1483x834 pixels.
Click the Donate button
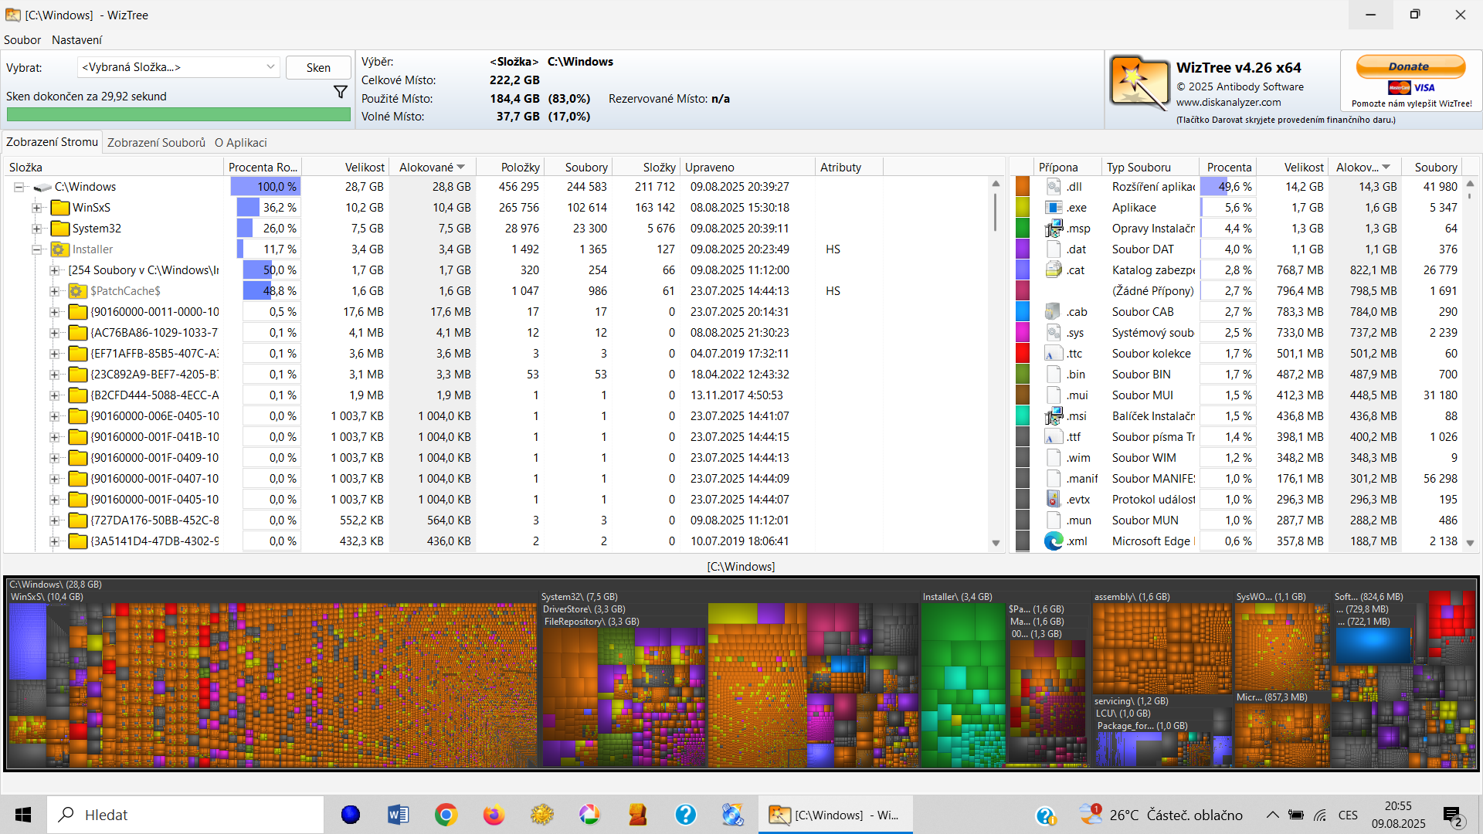pyautogui.click(x=1410, y=67)
